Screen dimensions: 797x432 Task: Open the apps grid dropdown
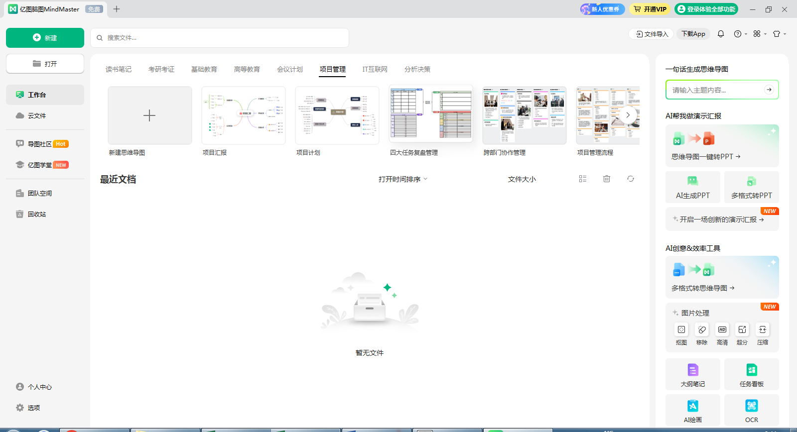tap(760, 34)
